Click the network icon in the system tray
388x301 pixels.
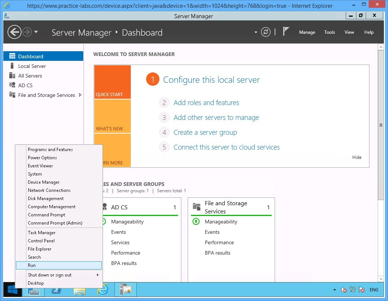coord(352,289)
